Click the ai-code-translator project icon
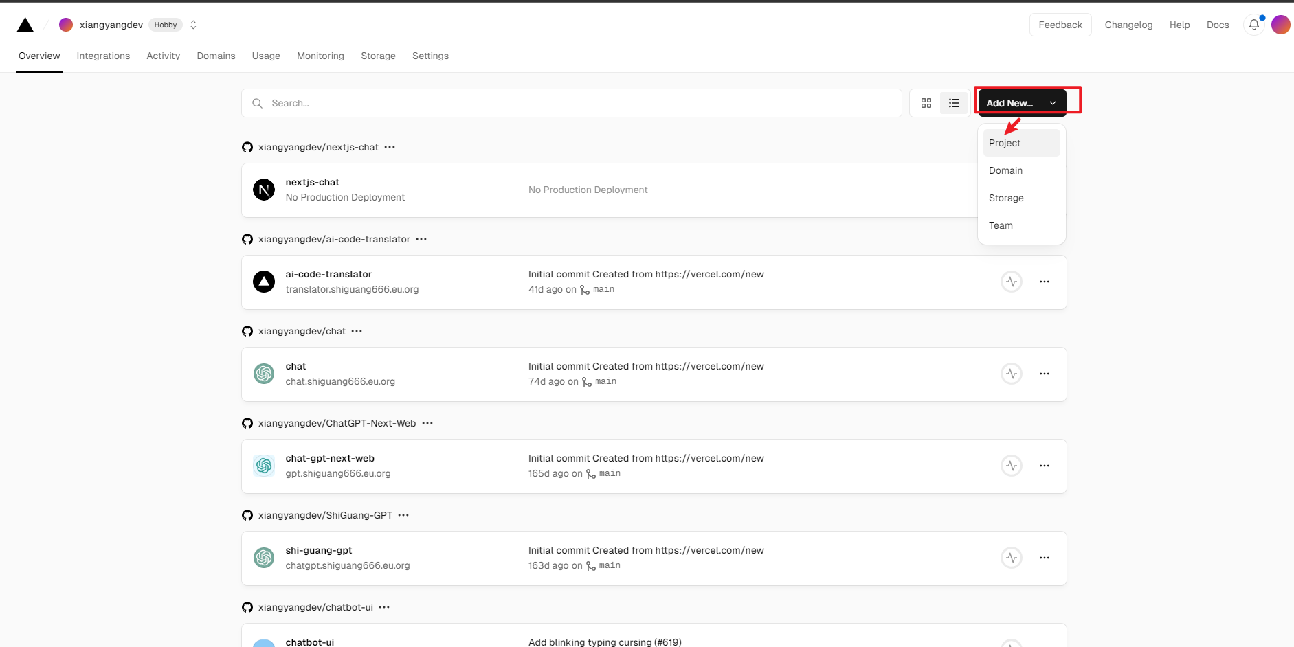The image size is (1294, 647). click(264, 282)
